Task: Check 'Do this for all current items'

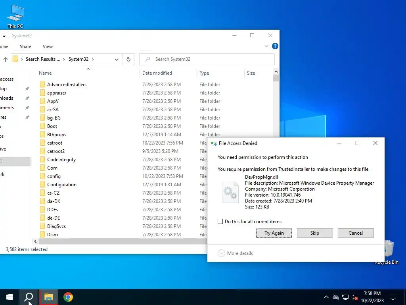Action: (220, 222)
